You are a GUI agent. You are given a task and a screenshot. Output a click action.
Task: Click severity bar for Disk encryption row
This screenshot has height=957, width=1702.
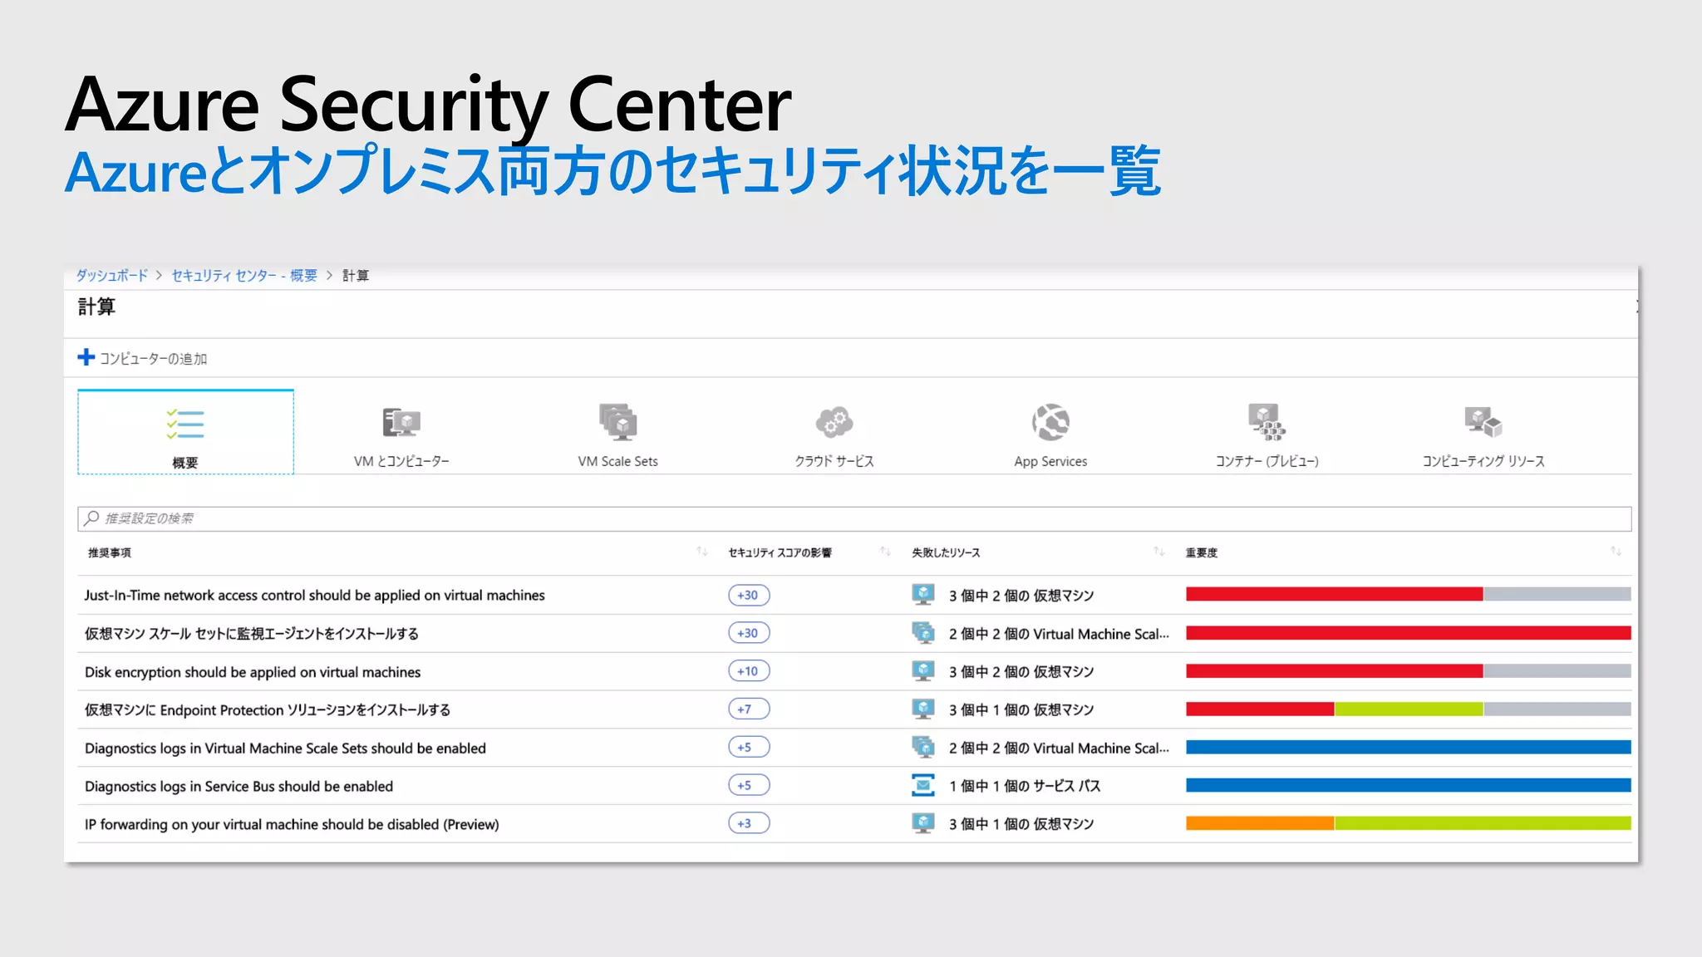tap(1409, 670)
